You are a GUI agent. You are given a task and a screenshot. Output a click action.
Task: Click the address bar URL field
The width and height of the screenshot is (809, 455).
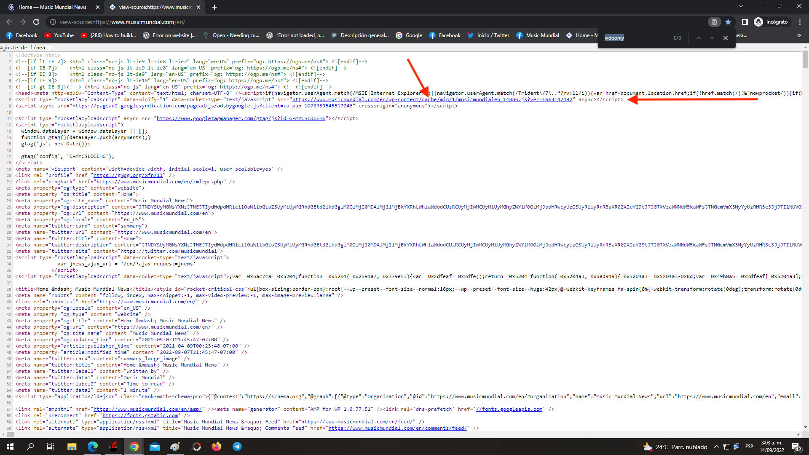(x=379, y=22)
